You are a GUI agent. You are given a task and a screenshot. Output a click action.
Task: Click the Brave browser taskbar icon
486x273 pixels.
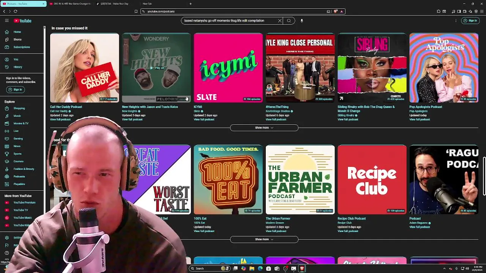point(302,268)
